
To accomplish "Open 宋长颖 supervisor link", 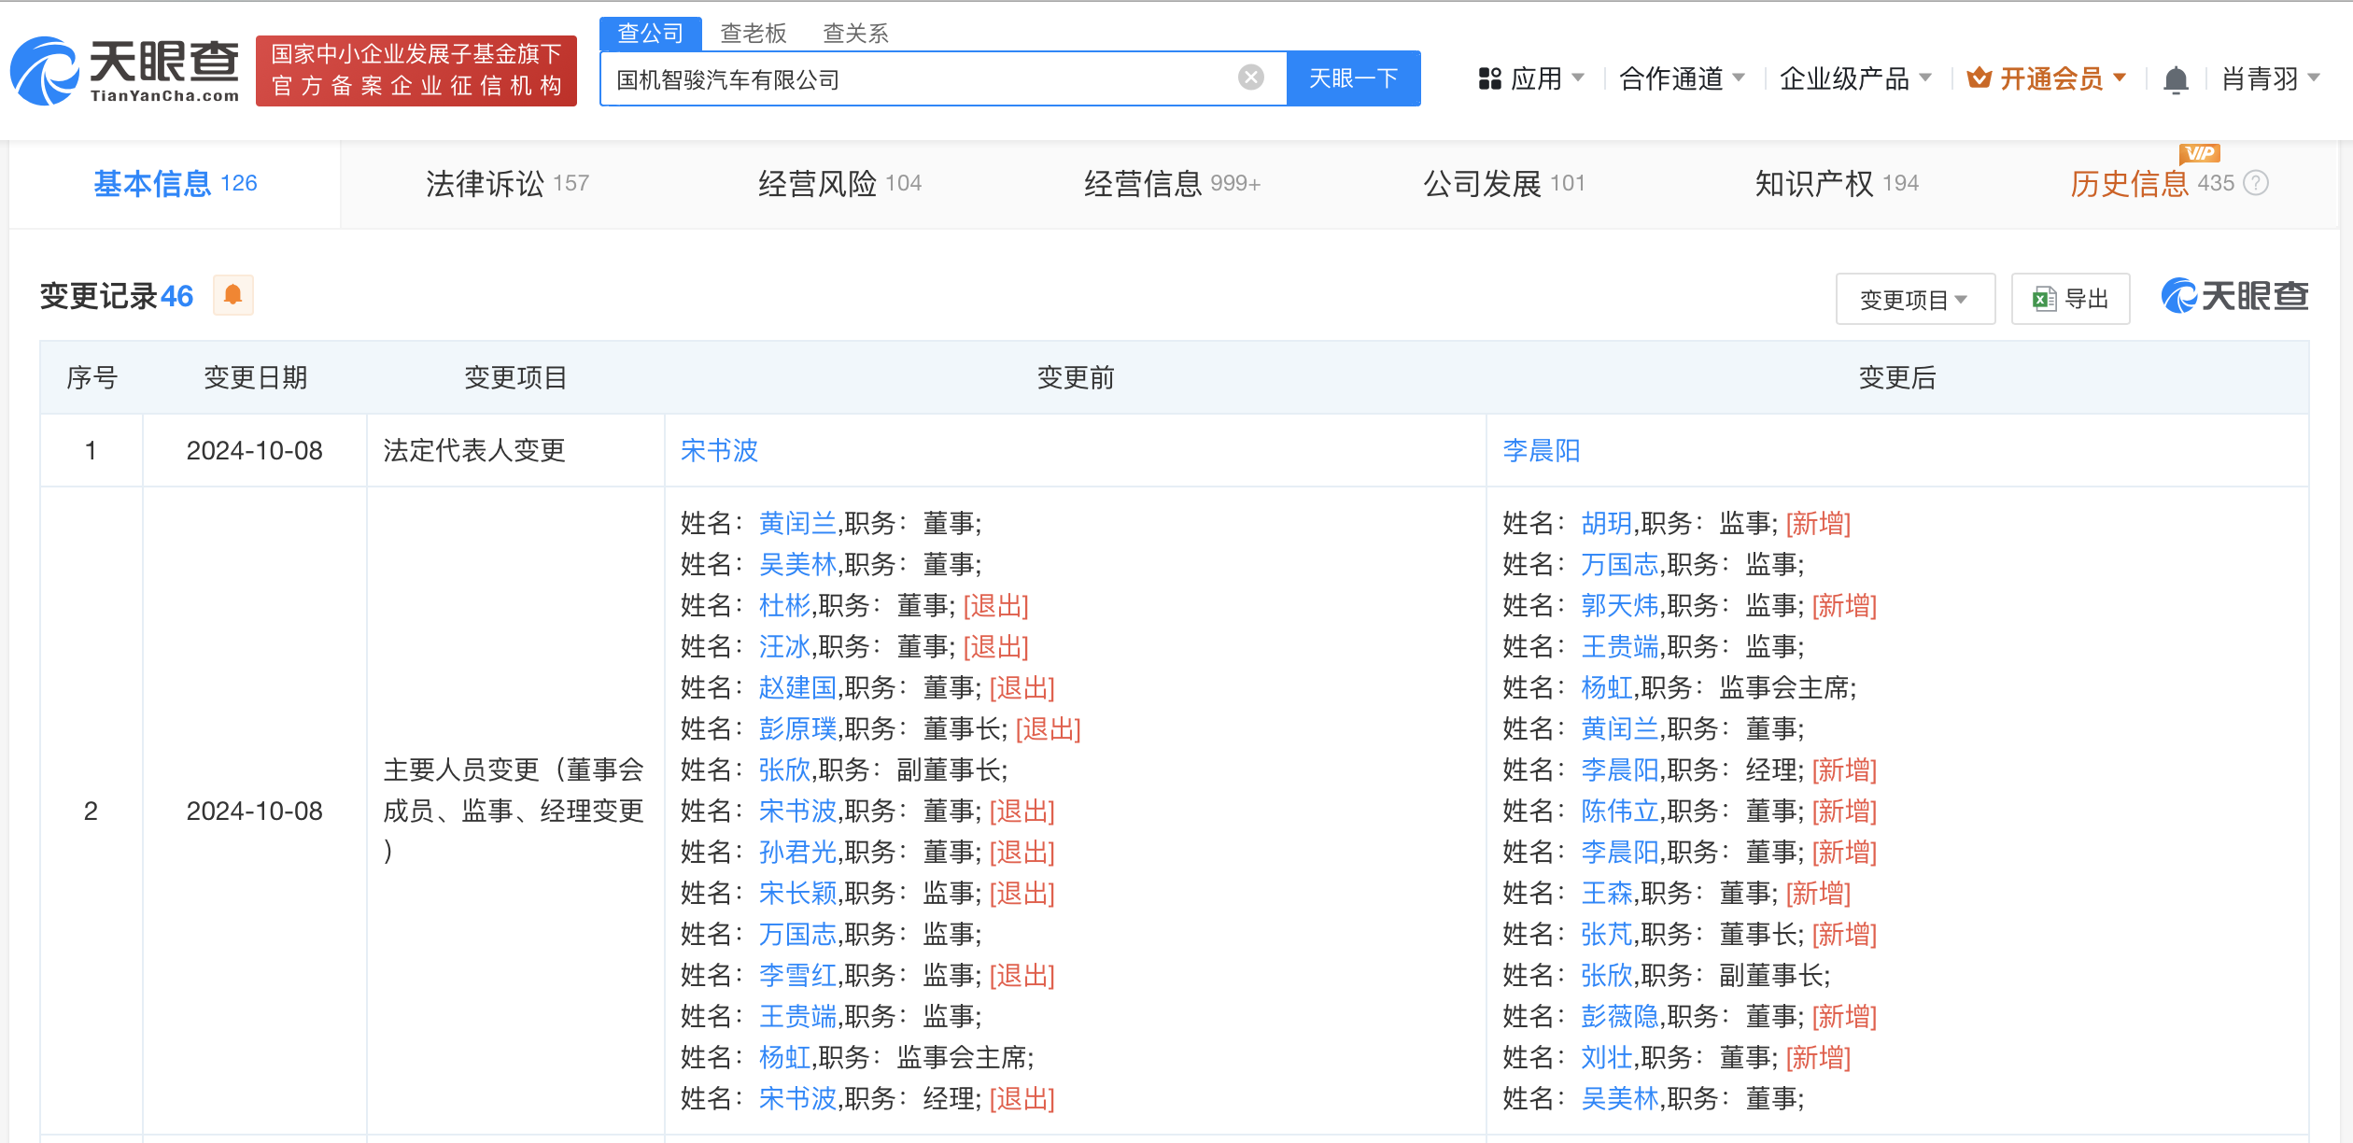I will 797,893.
